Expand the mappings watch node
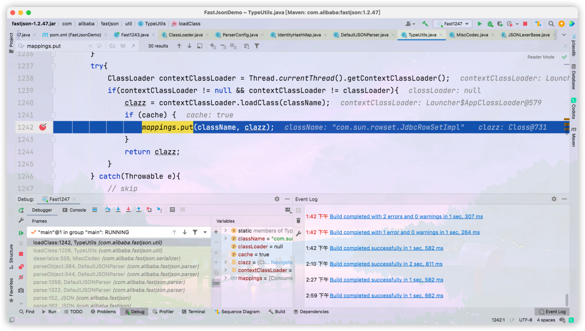Screen dimensions: 585x331 pyautogui.click(x=225, y=278)
